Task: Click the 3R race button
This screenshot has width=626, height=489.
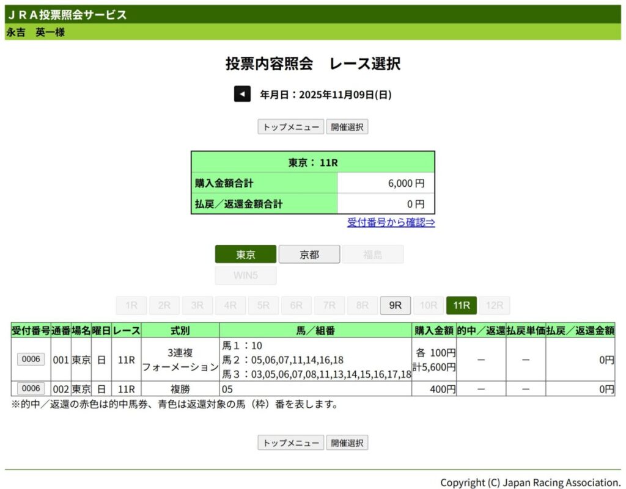Action: click(x=197, y=306)
